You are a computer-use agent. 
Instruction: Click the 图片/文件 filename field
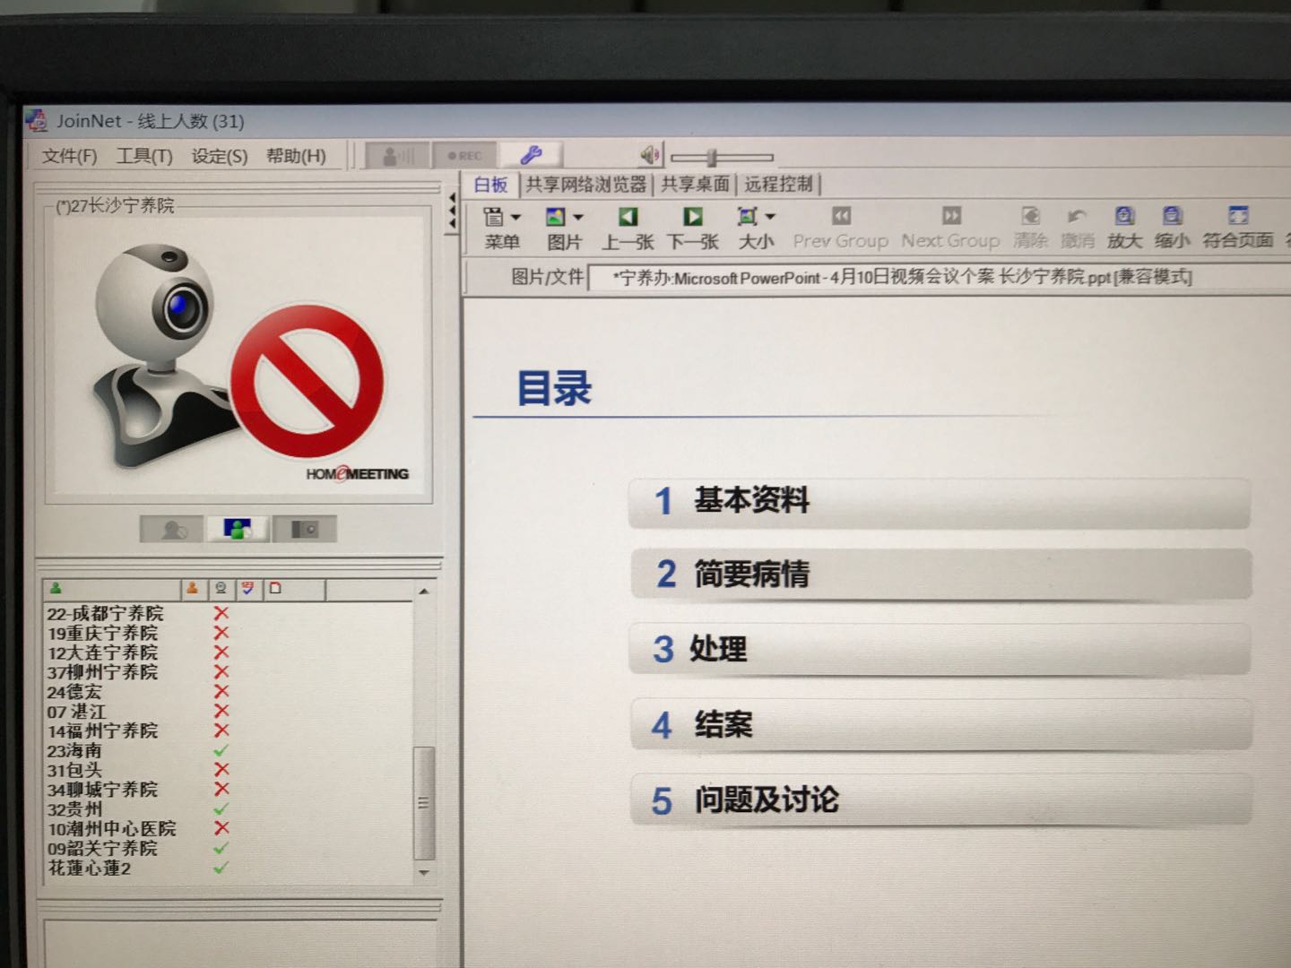(939, 278)
